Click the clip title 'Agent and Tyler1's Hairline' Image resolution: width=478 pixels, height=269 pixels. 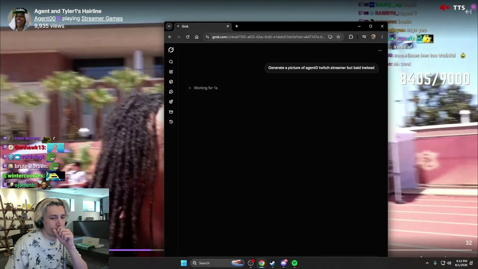pos(68,11)
